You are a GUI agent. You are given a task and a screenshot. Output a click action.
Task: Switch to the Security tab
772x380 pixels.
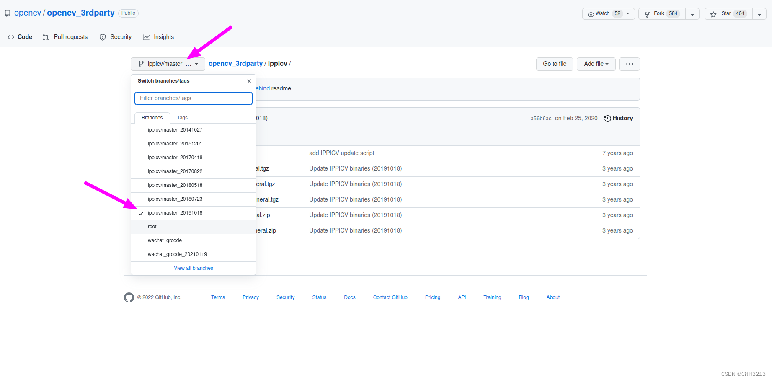coord(116,37)
